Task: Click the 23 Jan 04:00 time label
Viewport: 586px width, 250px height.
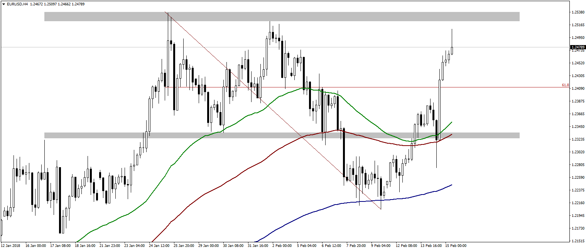Action: click(135, 245)
